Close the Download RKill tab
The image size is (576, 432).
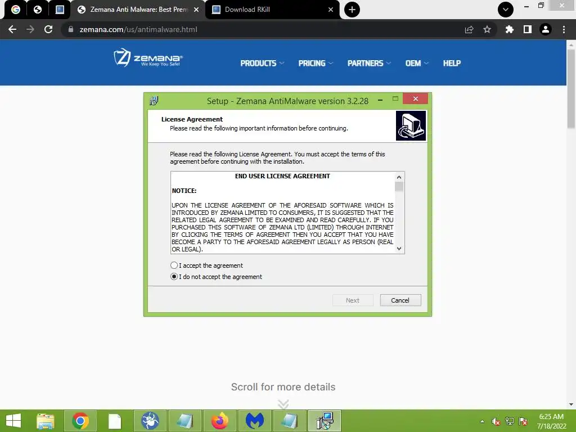click(331, 10)
